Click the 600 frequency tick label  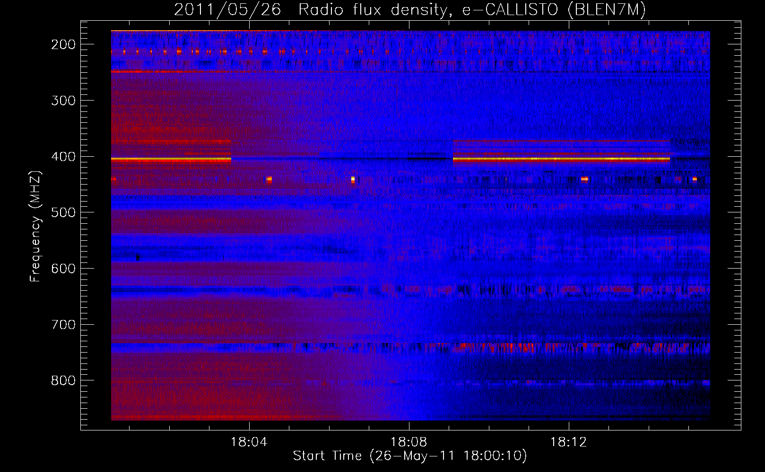(63, 269)
